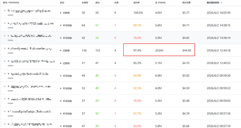Select 已禁用 status in the 16:05:49 row
Screen dimensions: 241x128
pos(65,13)
